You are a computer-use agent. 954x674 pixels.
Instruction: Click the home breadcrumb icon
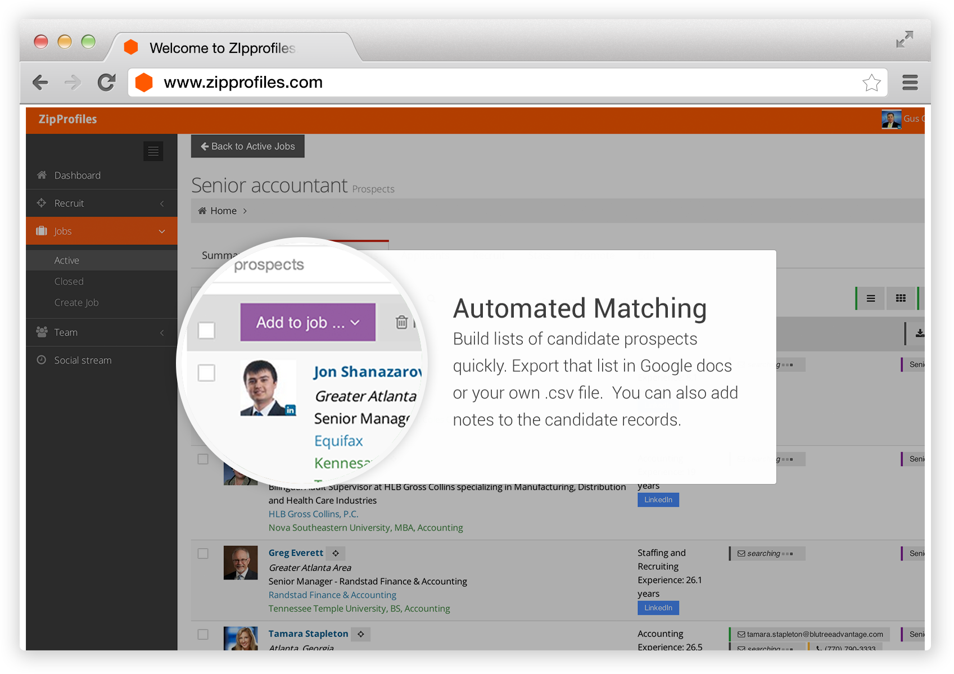[203, 210]
